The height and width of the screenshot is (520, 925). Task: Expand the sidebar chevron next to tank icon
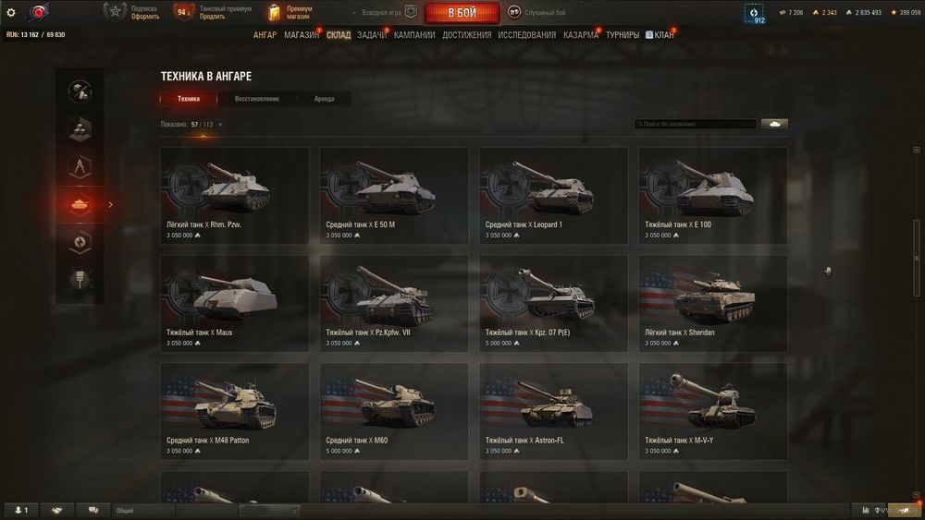pyautogui.click(x=110, y=205)
